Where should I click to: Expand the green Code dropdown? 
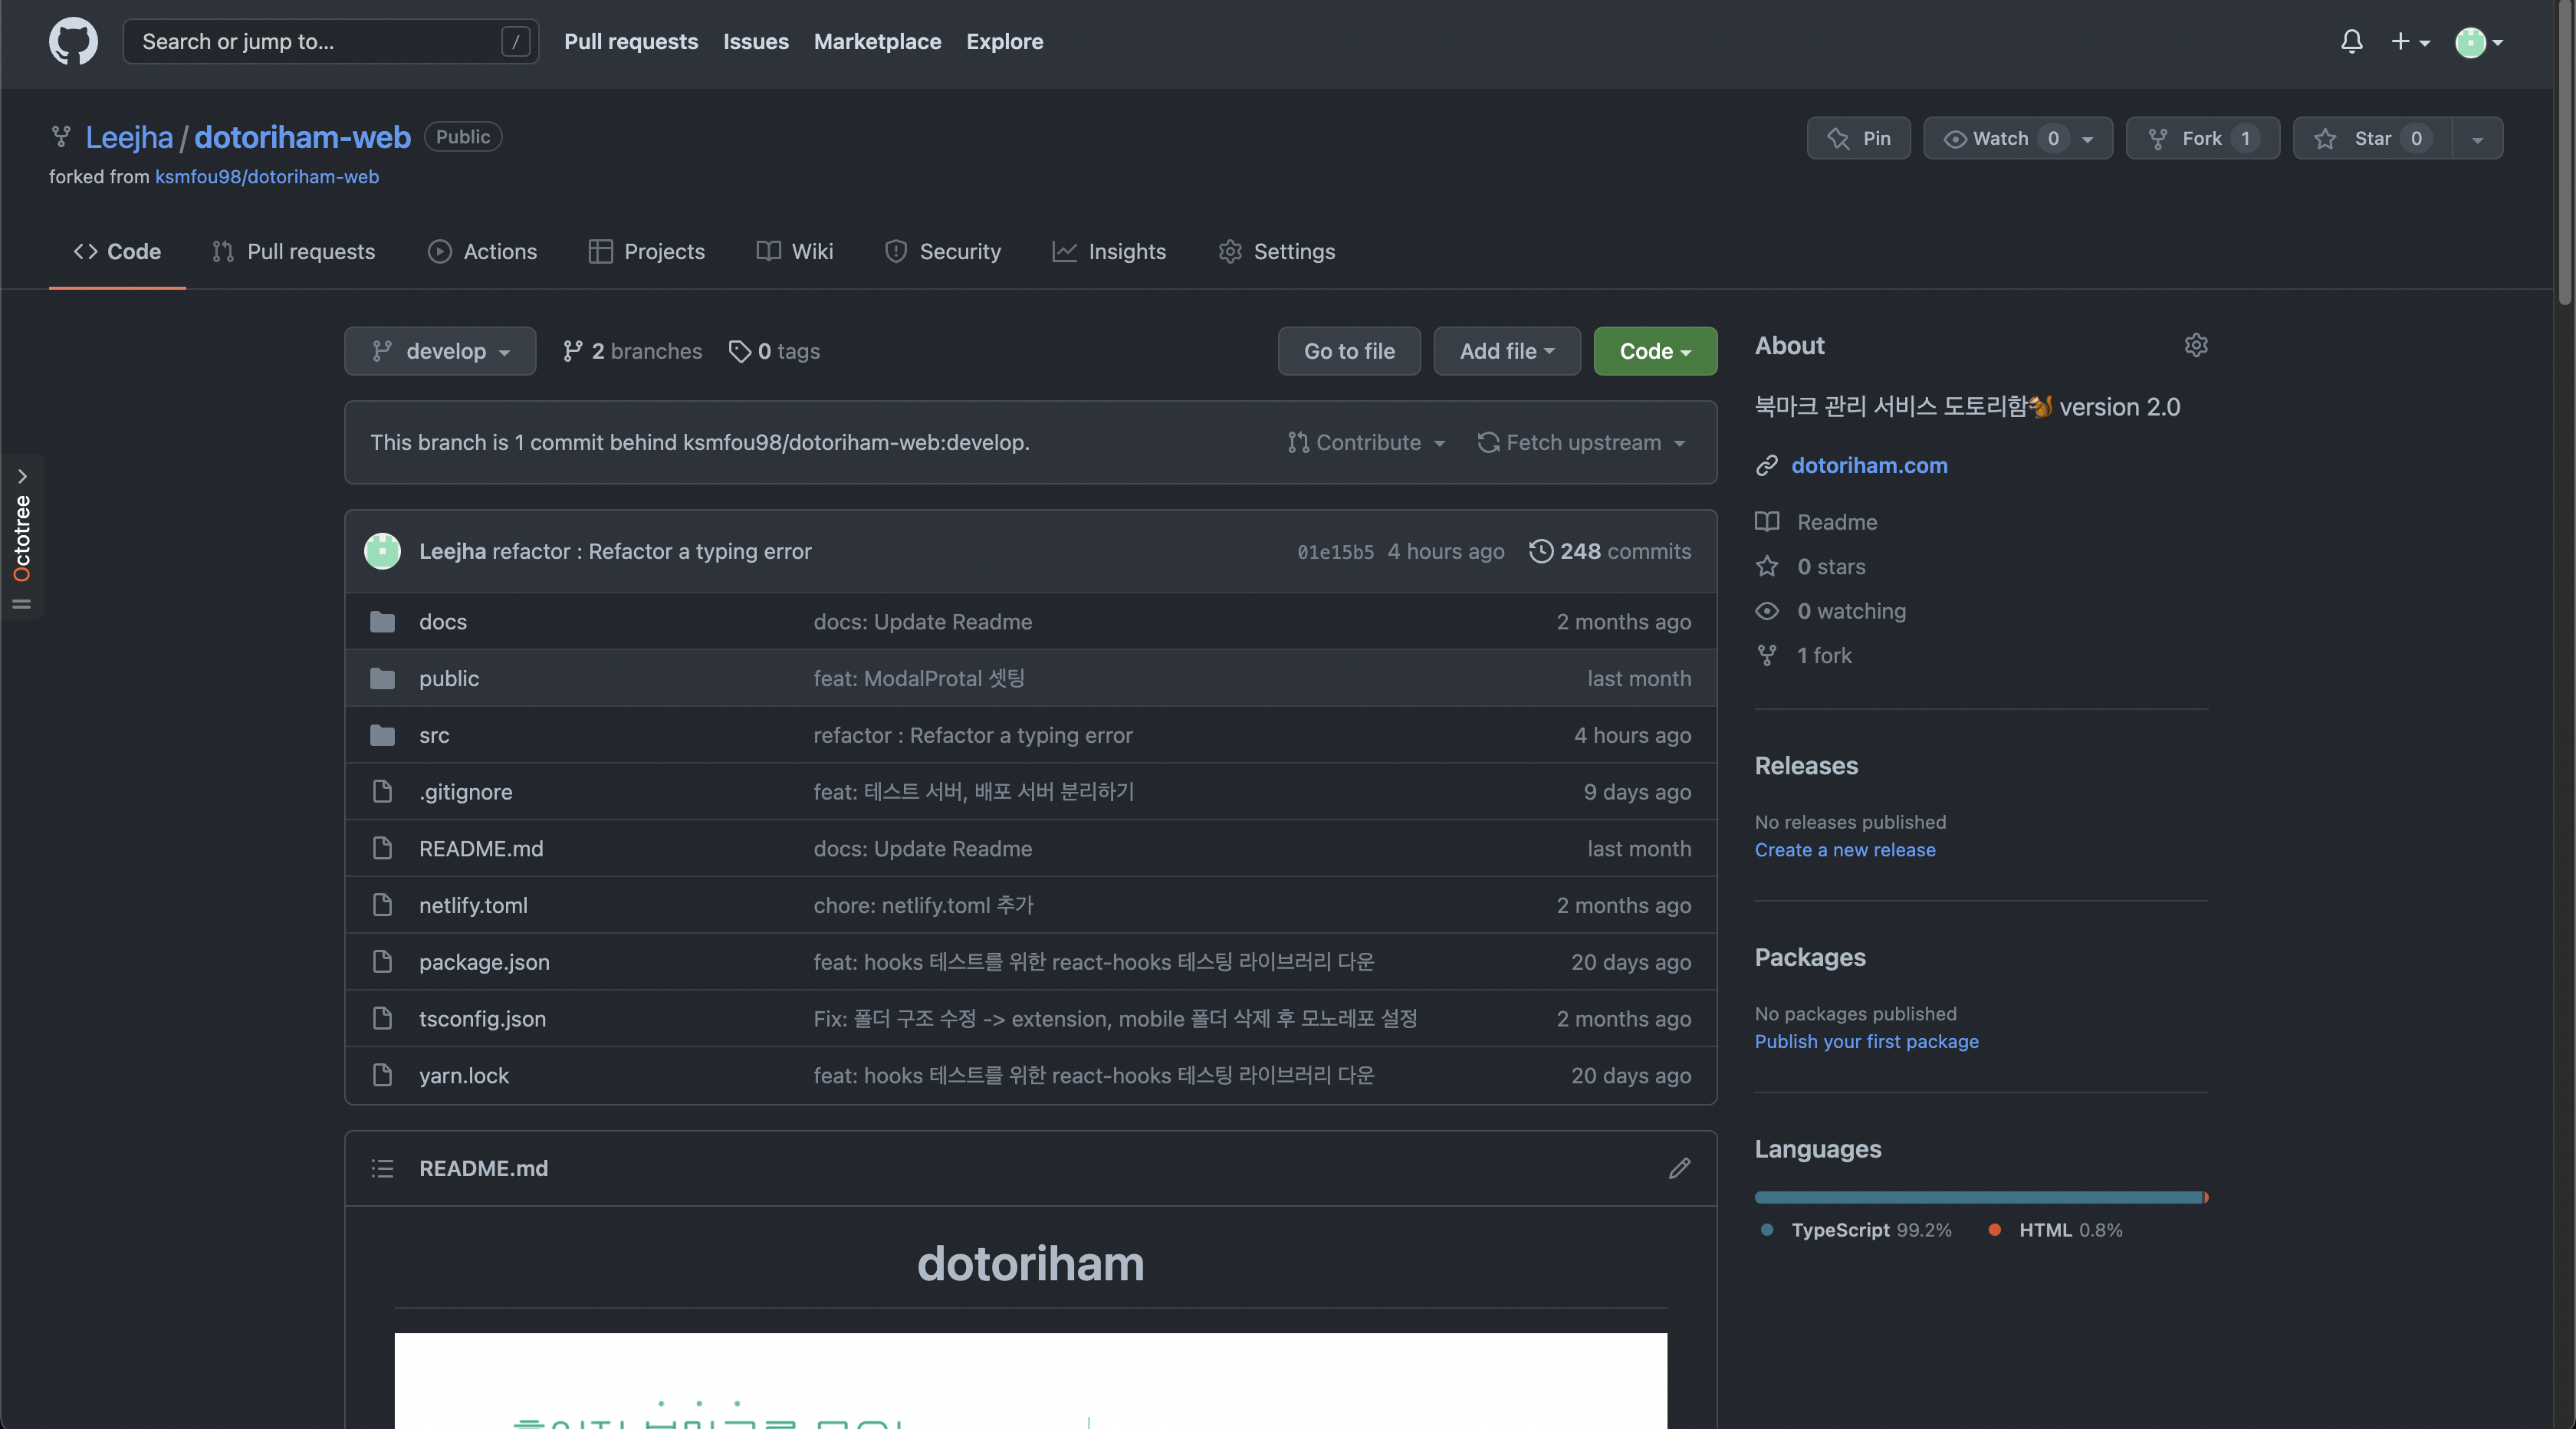1655,351
